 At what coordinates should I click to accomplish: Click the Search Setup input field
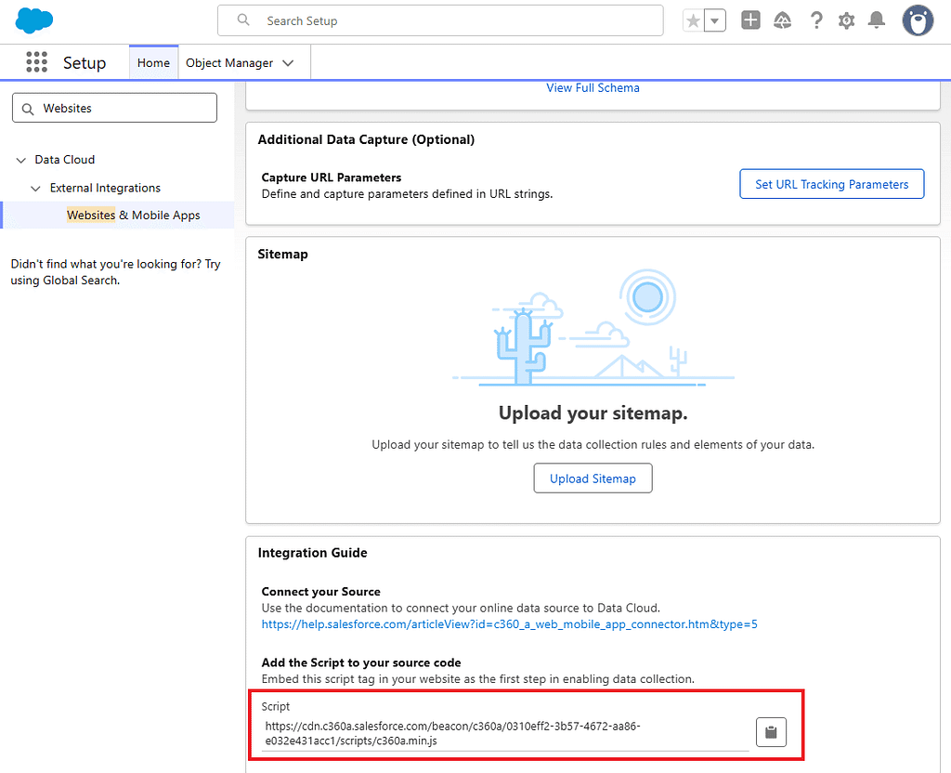click(440, 20)
